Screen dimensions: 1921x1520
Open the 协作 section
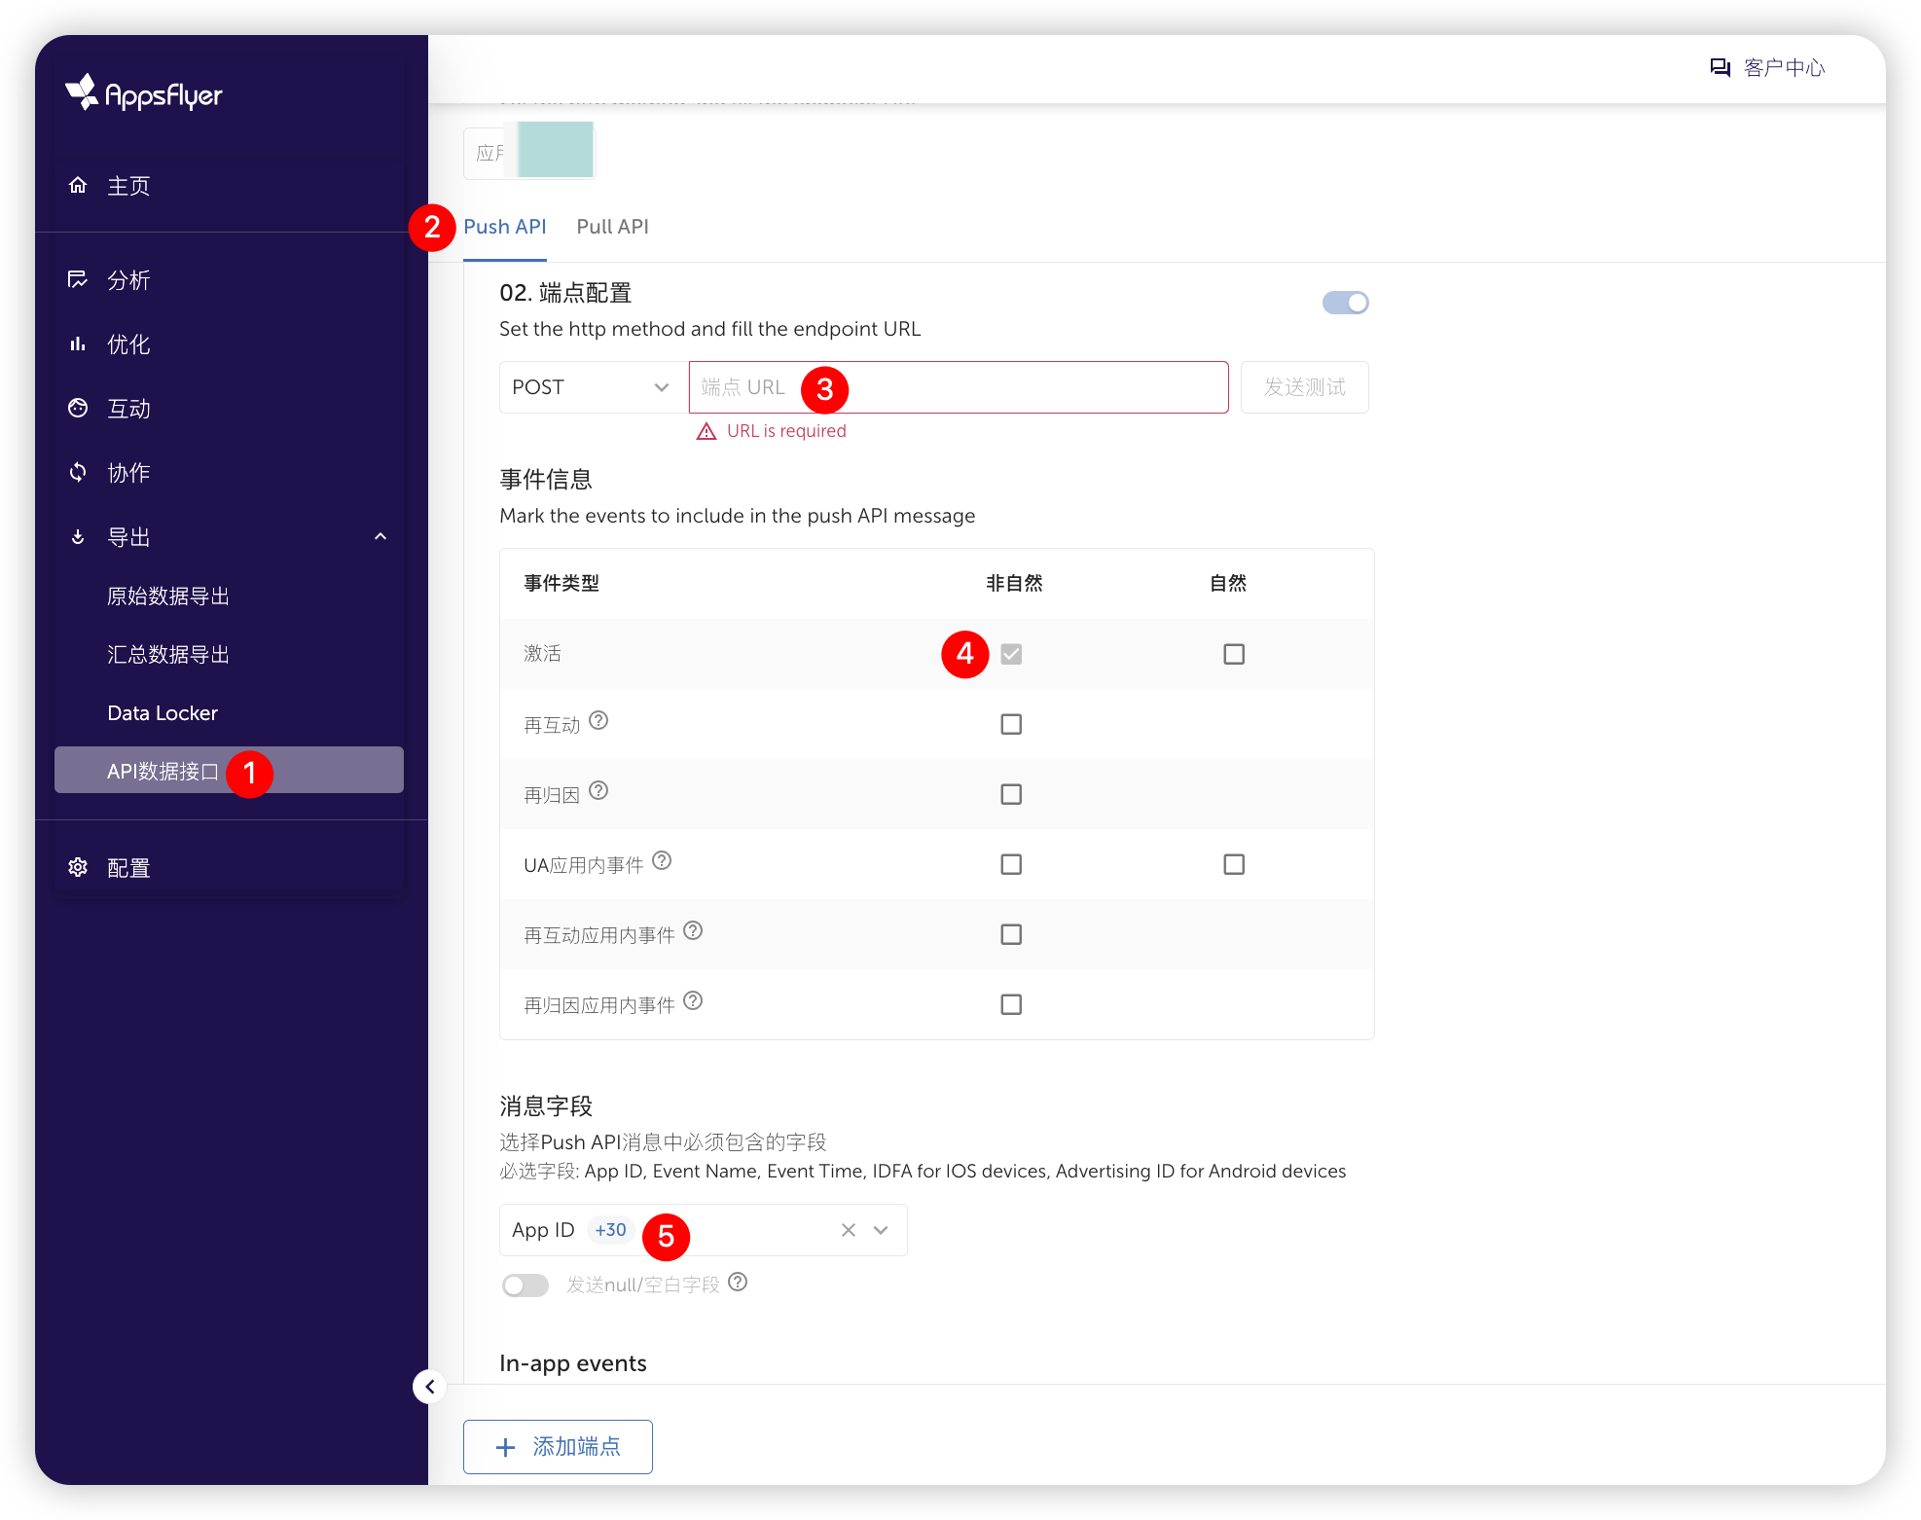(x=127, y=472)
